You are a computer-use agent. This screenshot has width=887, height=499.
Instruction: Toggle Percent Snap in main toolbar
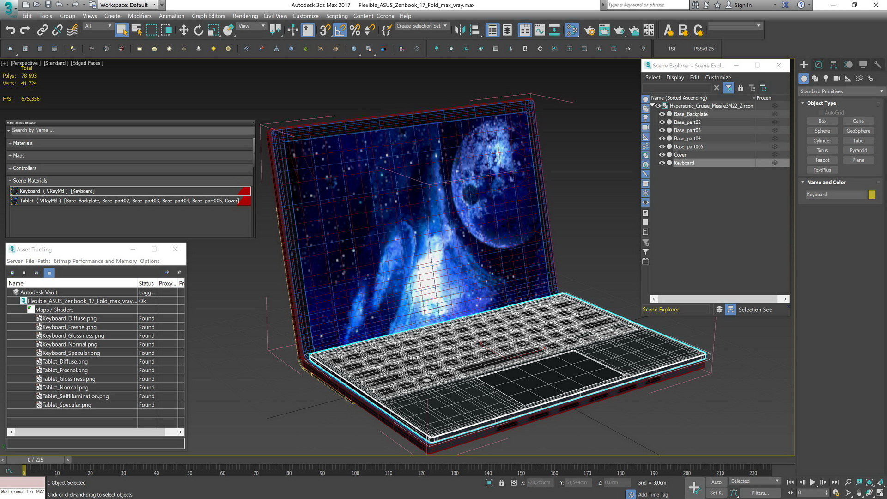(x=355, y=30)
